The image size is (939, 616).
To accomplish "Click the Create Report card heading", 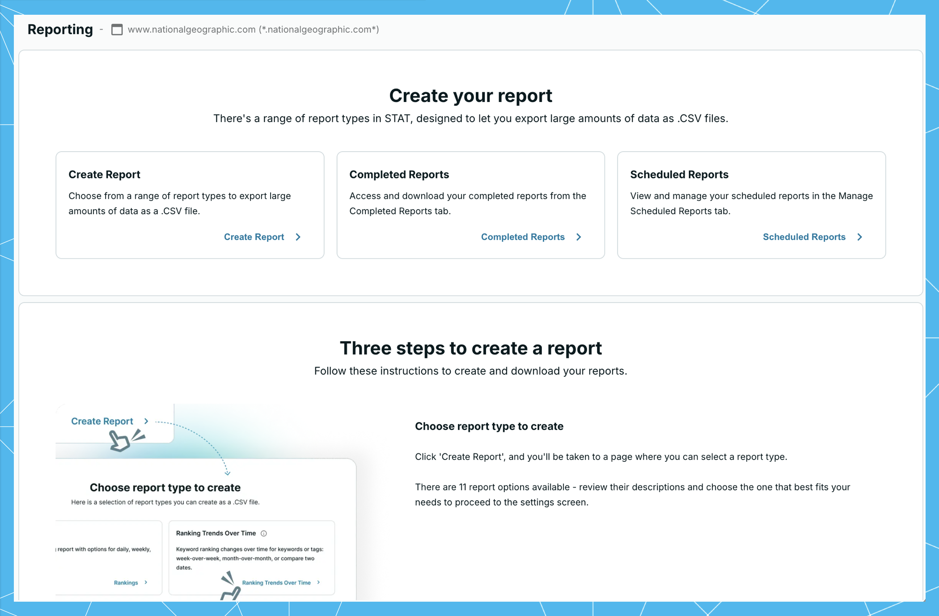I will (104, 174).
